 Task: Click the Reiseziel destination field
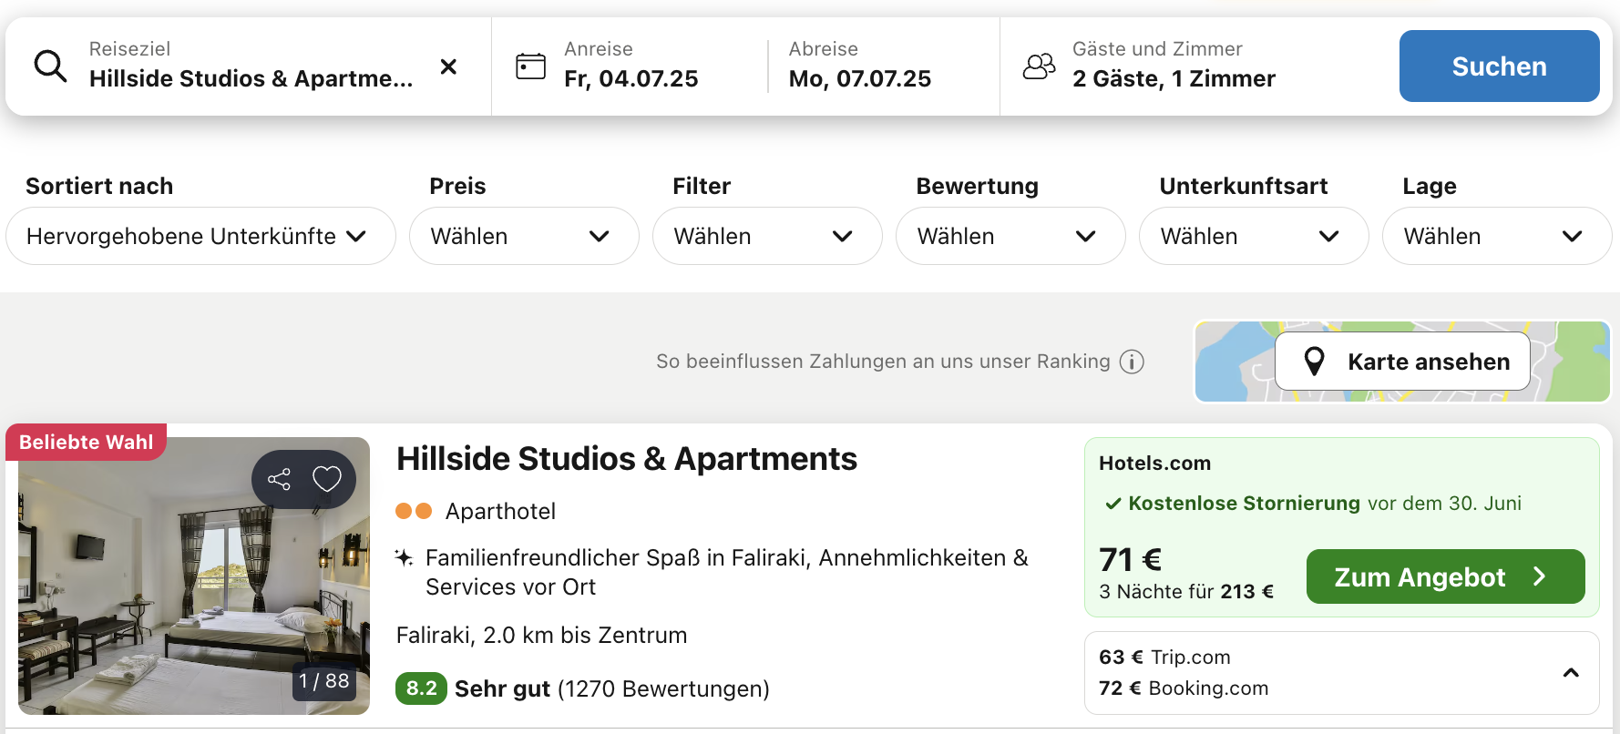pos(251,66)
